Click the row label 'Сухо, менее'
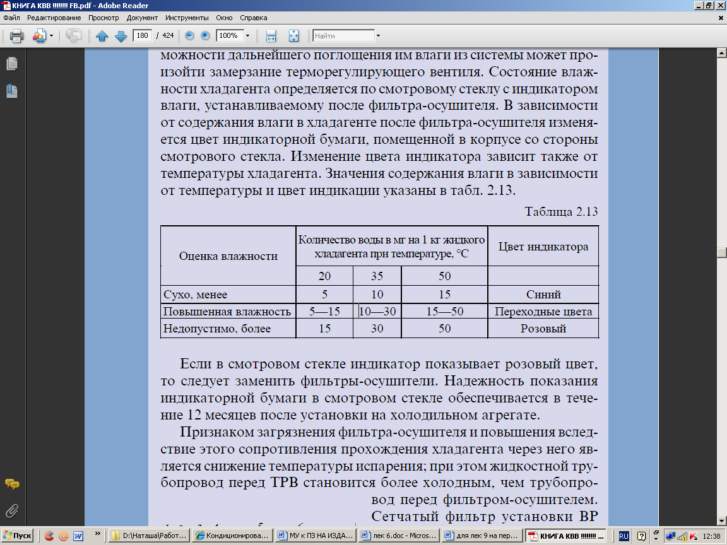 click(195, 295)
